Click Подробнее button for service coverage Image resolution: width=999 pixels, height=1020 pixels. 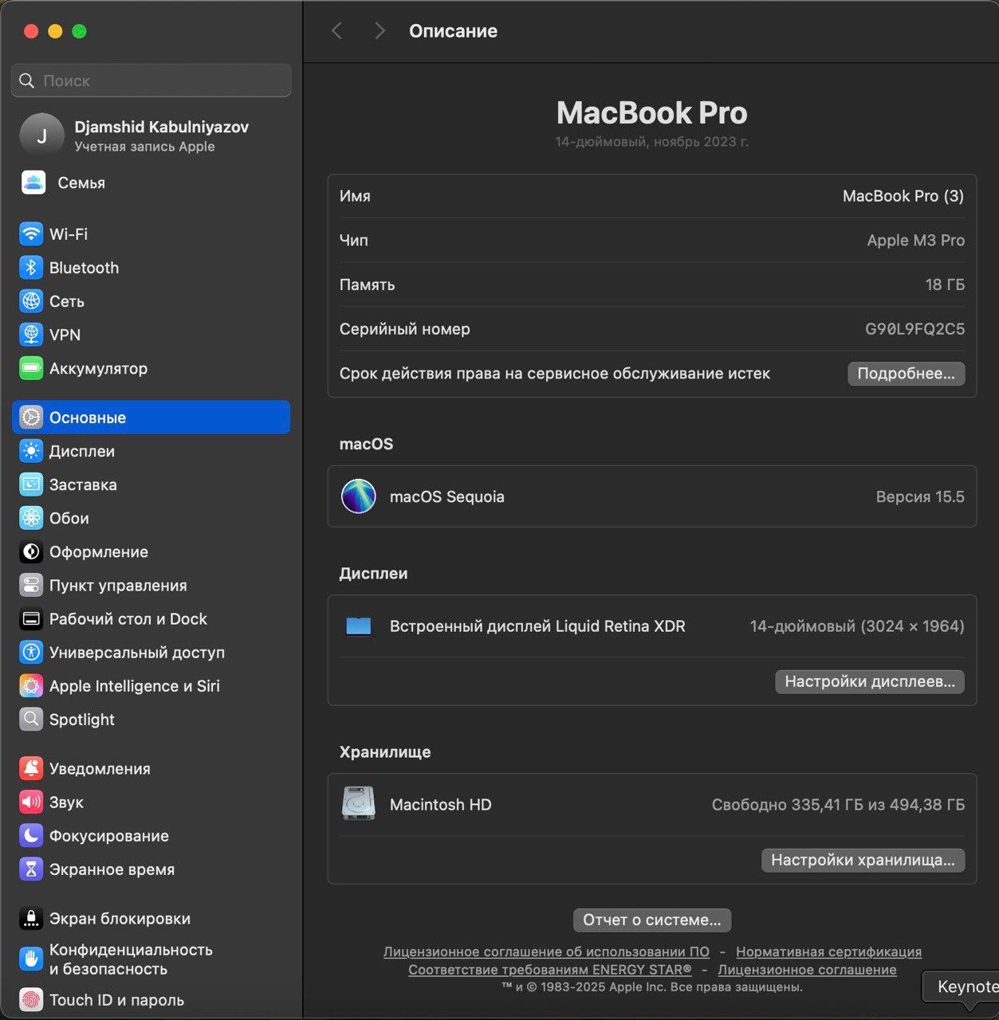pyautogui.click(x=906, y=374)
